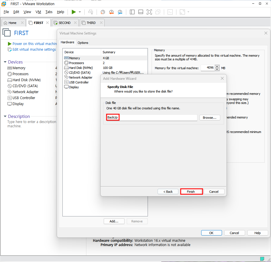Open the Tabs menu
The height and width of the screenshot is (262, 271).
49,12
